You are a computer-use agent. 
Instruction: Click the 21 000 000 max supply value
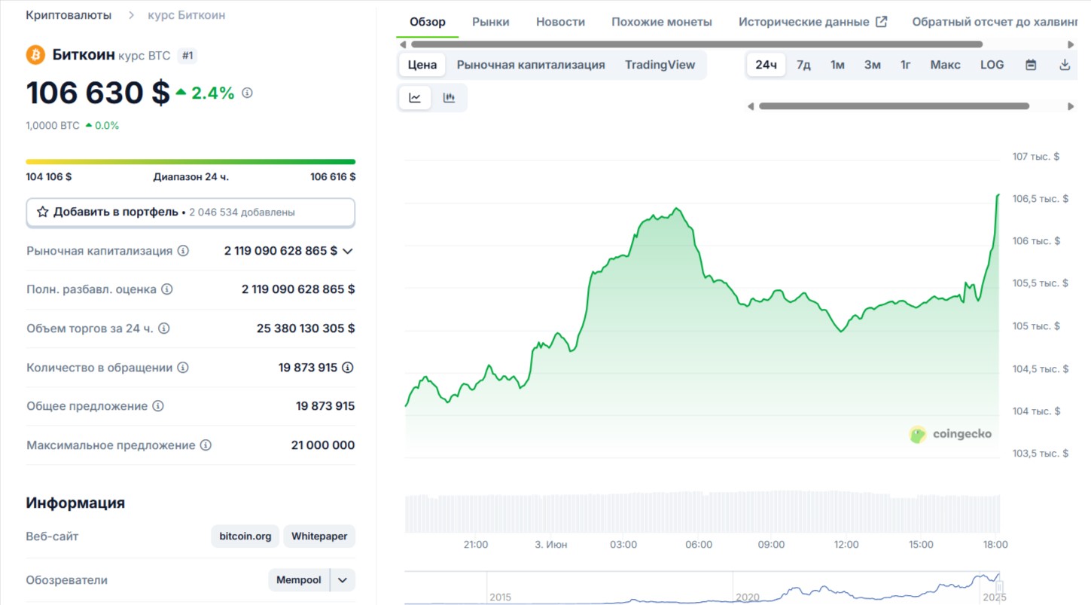323,445
